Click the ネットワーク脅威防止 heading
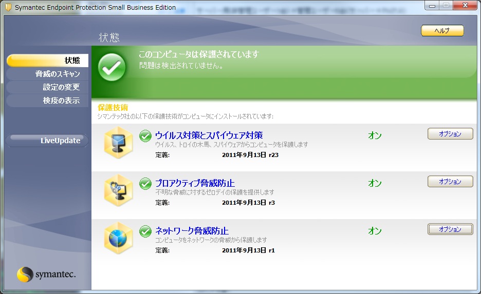 (192, 230)
